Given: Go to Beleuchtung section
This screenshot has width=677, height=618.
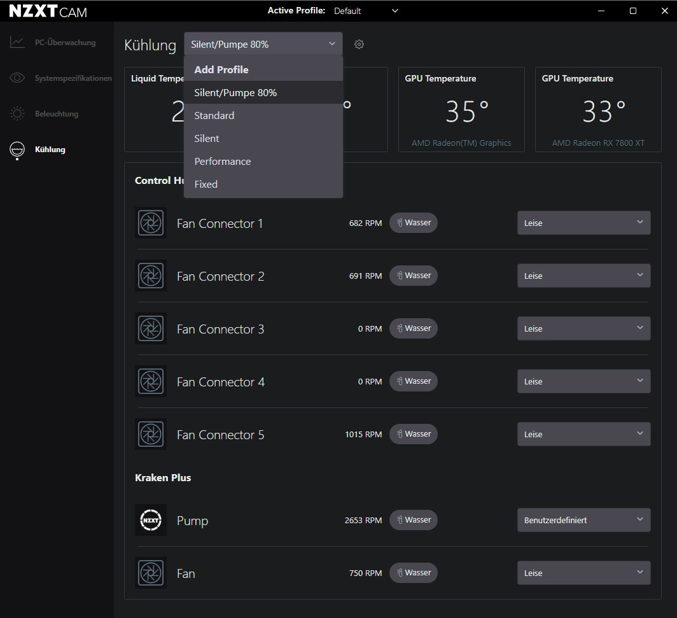Looking at the screenshot, I should point(57,113).
